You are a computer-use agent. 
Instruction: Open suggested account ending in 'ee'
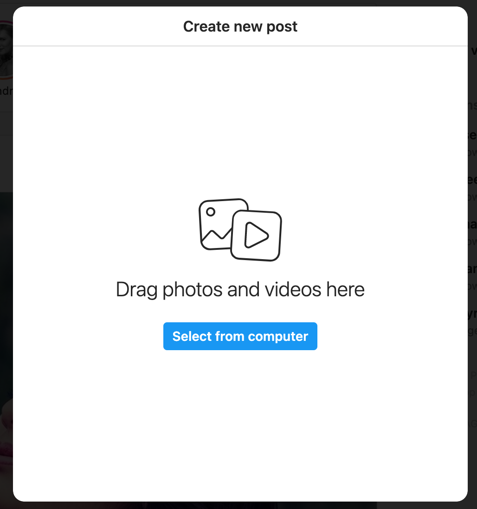472,180
